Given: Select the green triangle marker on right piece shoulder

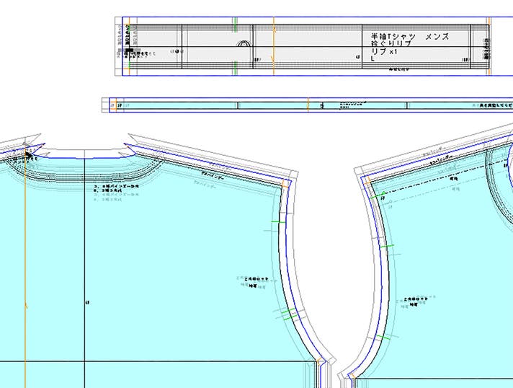Looking at the screenshot, I should pyautogui.click(x=384, y=193).
